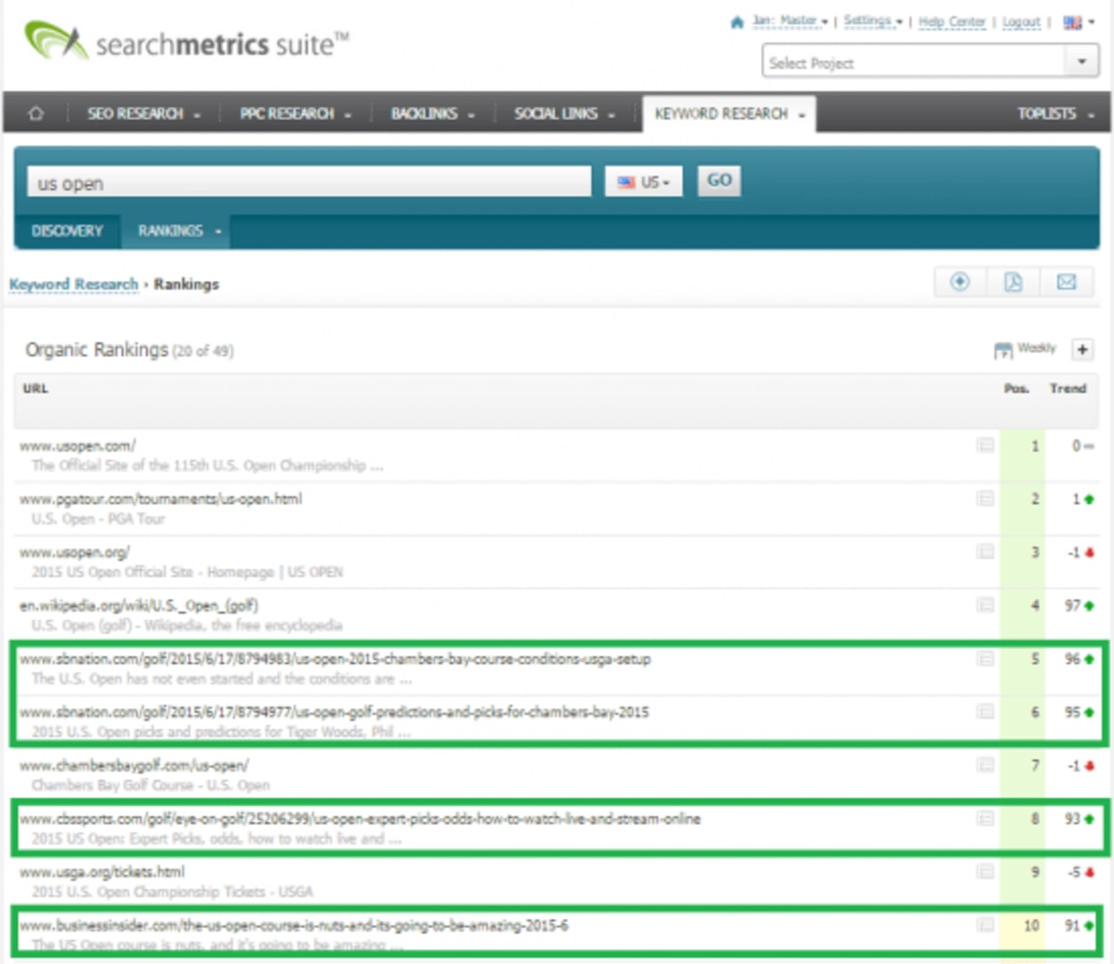Export page via the PDF icon

[1013, 282]
